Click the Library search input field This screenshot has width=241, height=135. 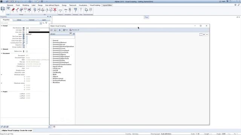click(x=63, y=37)
